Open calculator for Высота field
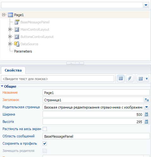Viewport: 151px width, 157px height. (147, 122)
